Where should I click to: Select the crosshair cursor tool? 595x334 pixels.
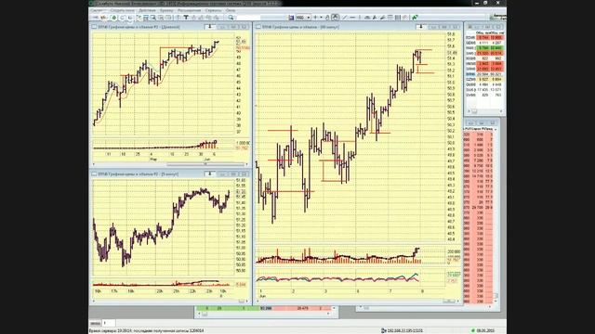315,18
